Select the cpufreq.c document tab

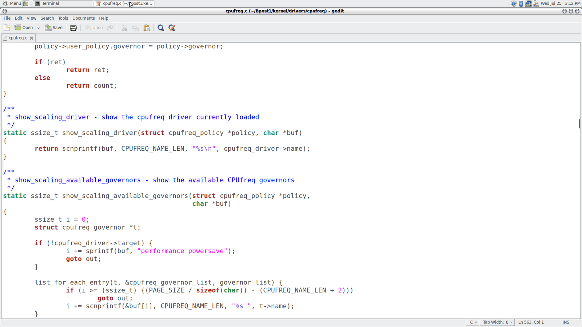click(x=17, y=38)
